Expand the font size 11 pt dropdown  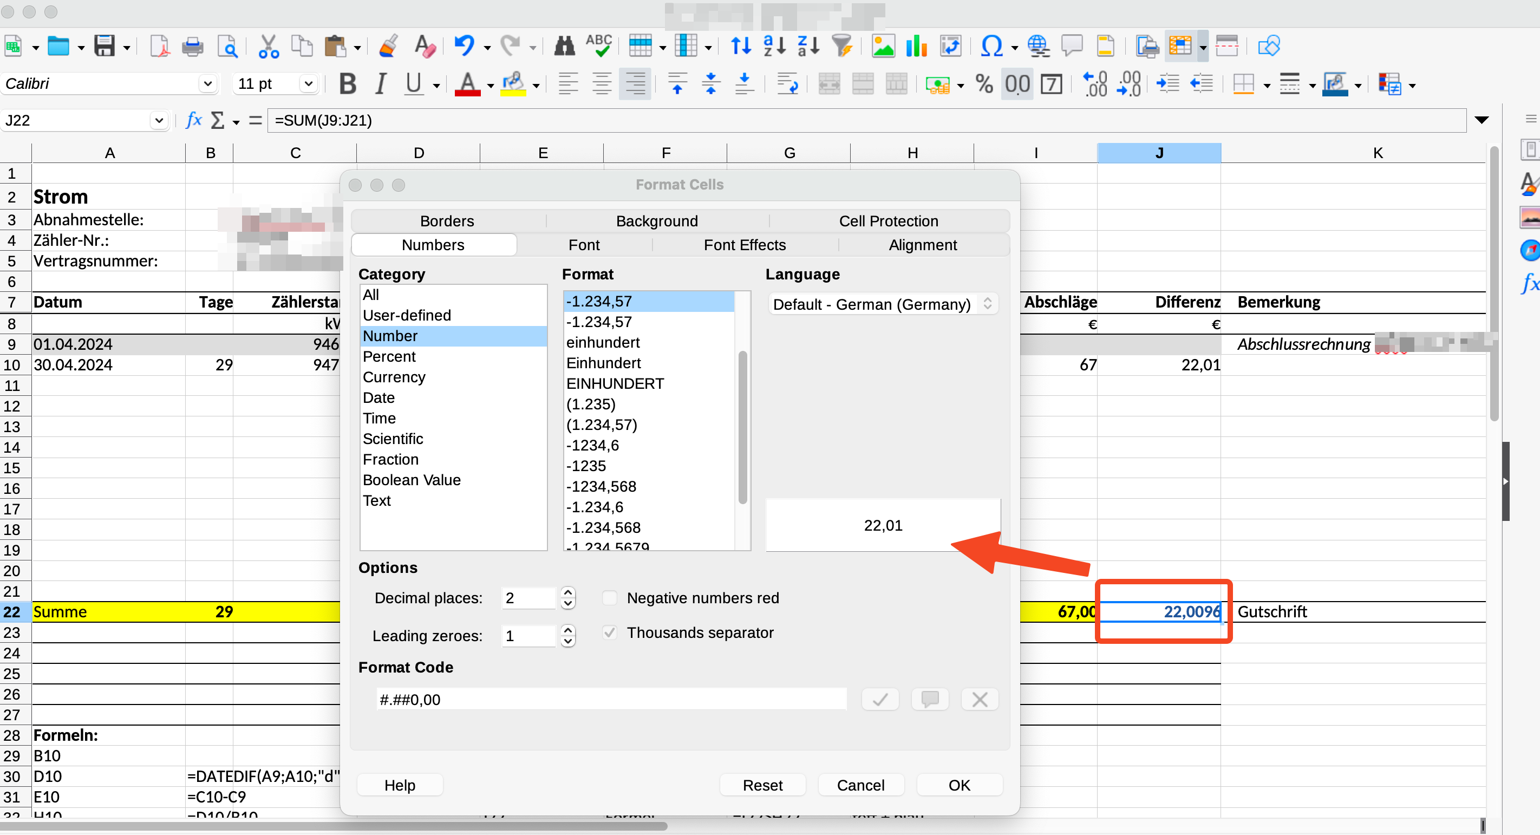(x=309, y=84)
